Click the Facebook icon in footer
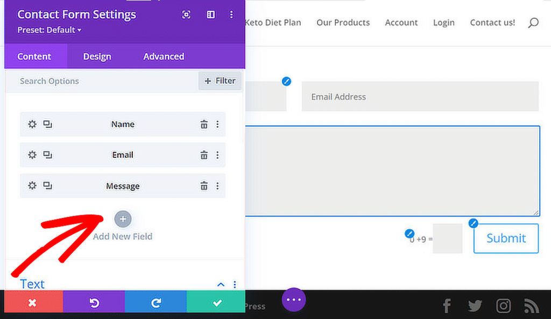The height and width of the screenshot is (319, 551). (447, 305)
